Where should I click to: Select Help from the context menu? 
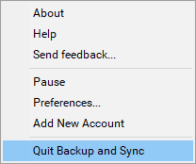[x=45, y=34]
